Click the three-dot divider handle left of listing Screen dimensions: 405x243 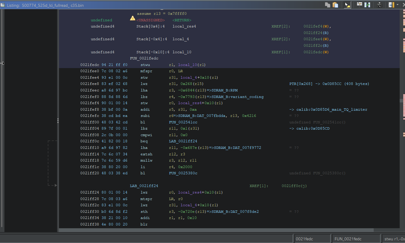tap(58, 121)
